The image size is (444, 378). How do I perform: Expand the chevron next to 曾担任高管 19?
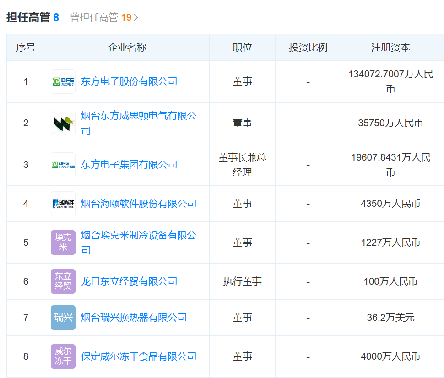136,17
